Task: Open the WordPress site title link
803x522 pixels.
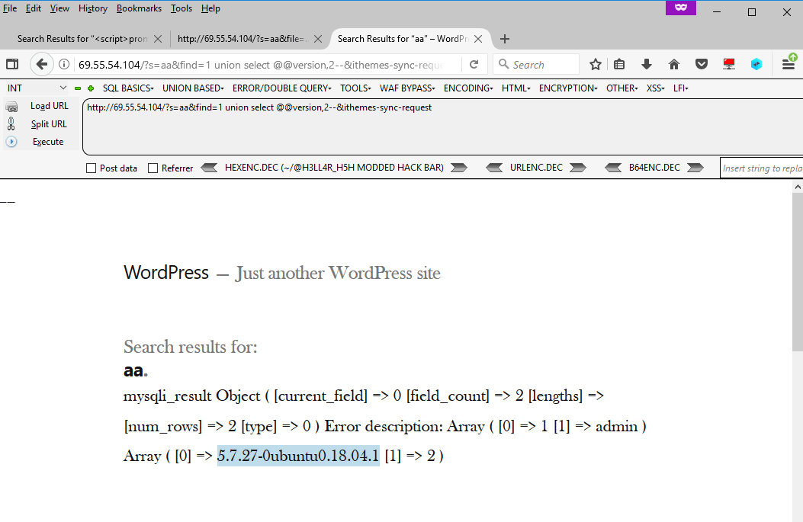Action: pyautogui.click(x=166, y=273)
